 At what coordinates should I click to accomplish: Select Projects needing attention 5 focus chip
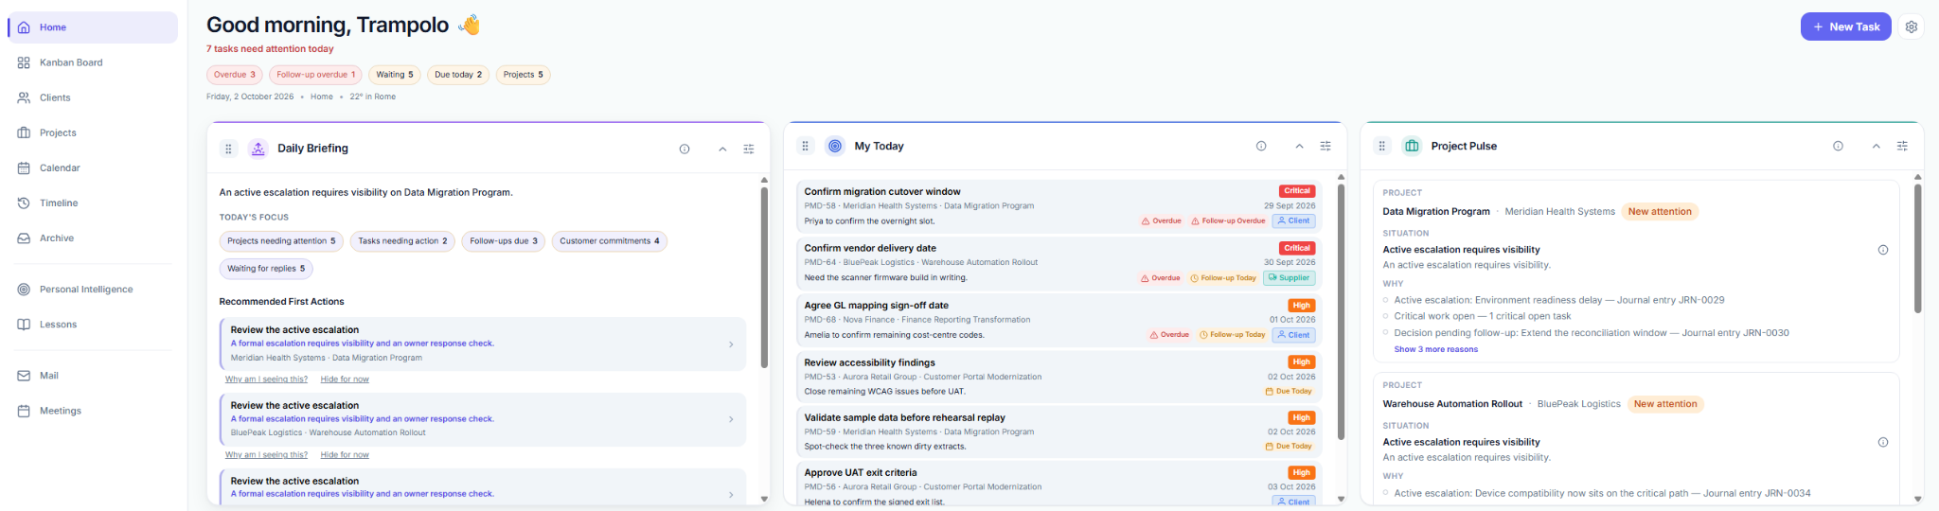(x=281, y=241)
